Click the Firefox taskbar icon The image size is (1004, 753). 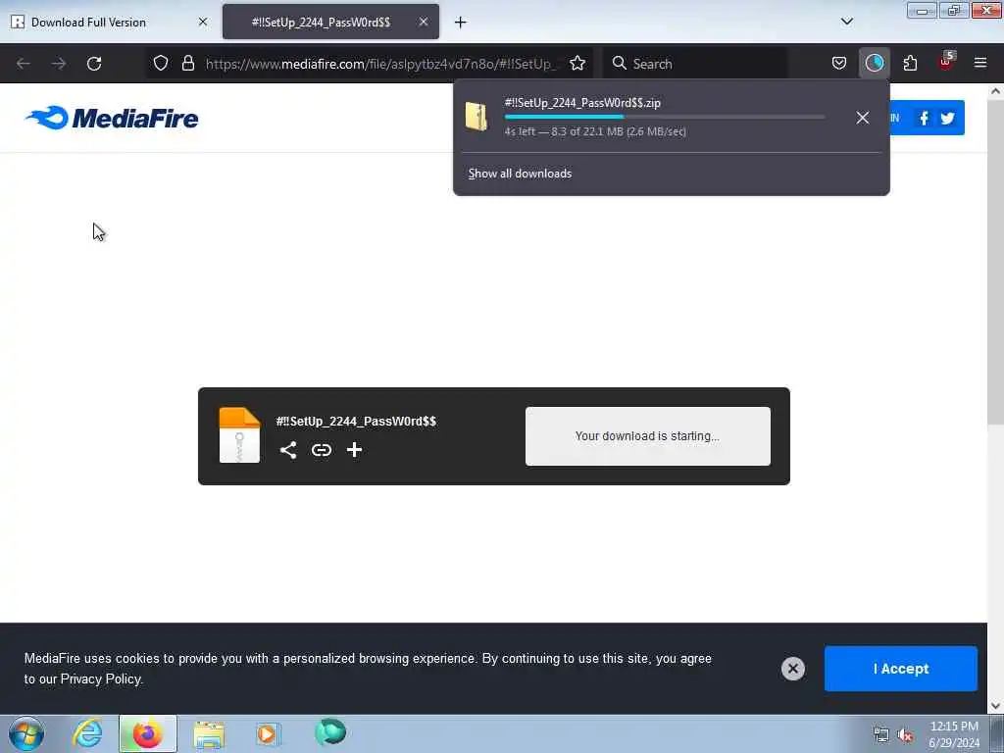coord(147,733)
